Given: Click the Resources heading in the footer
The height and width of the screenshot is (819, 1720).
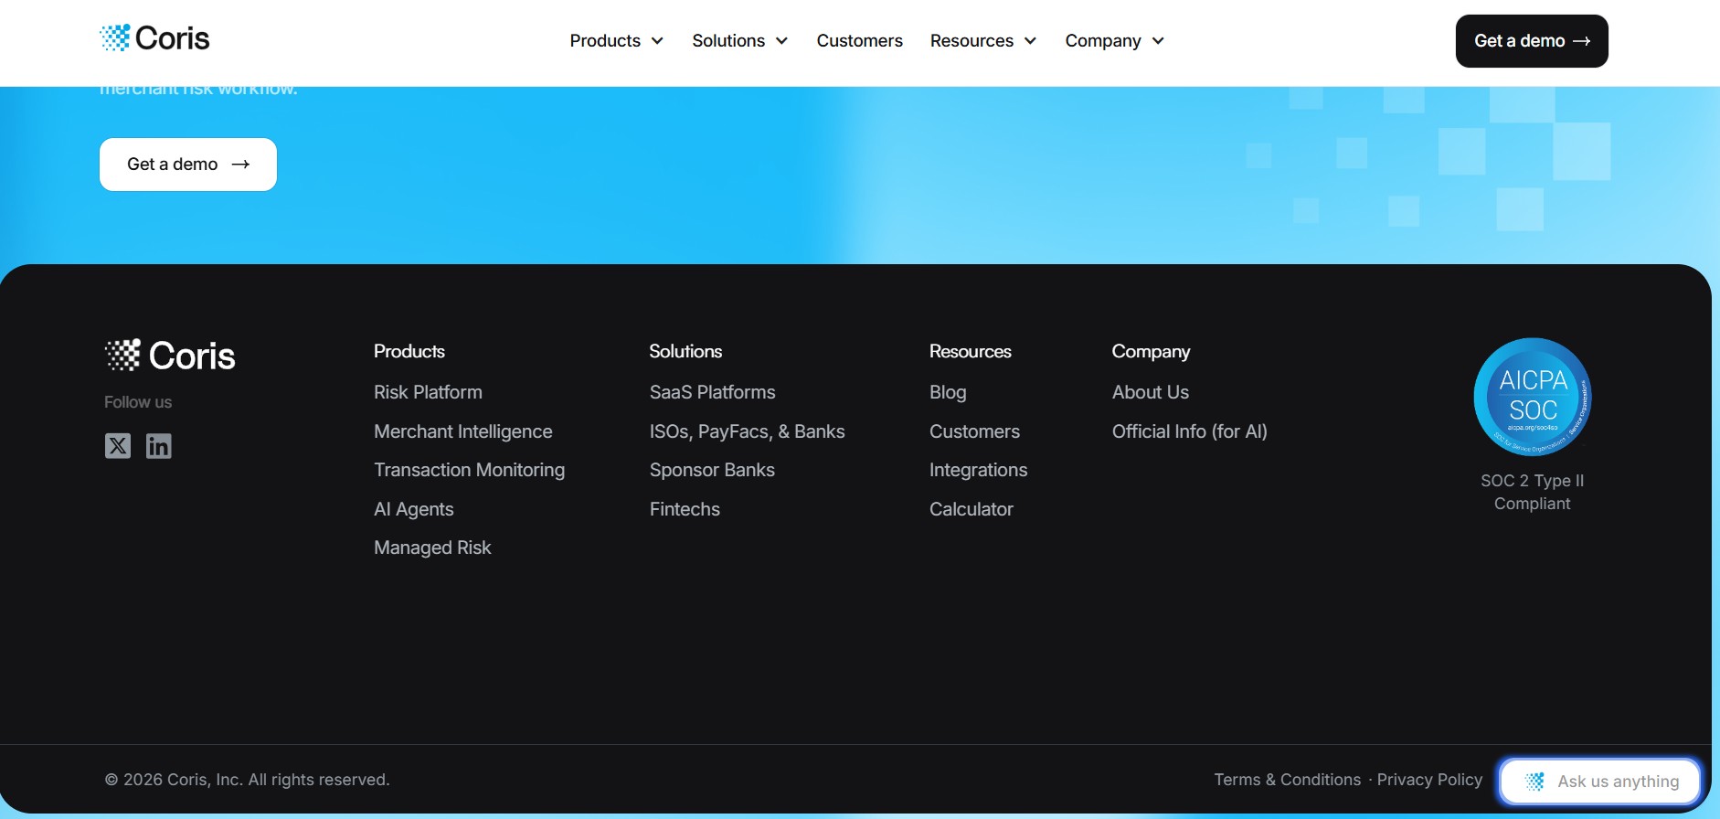Looking at the screenshot, I should coord(971,352).
